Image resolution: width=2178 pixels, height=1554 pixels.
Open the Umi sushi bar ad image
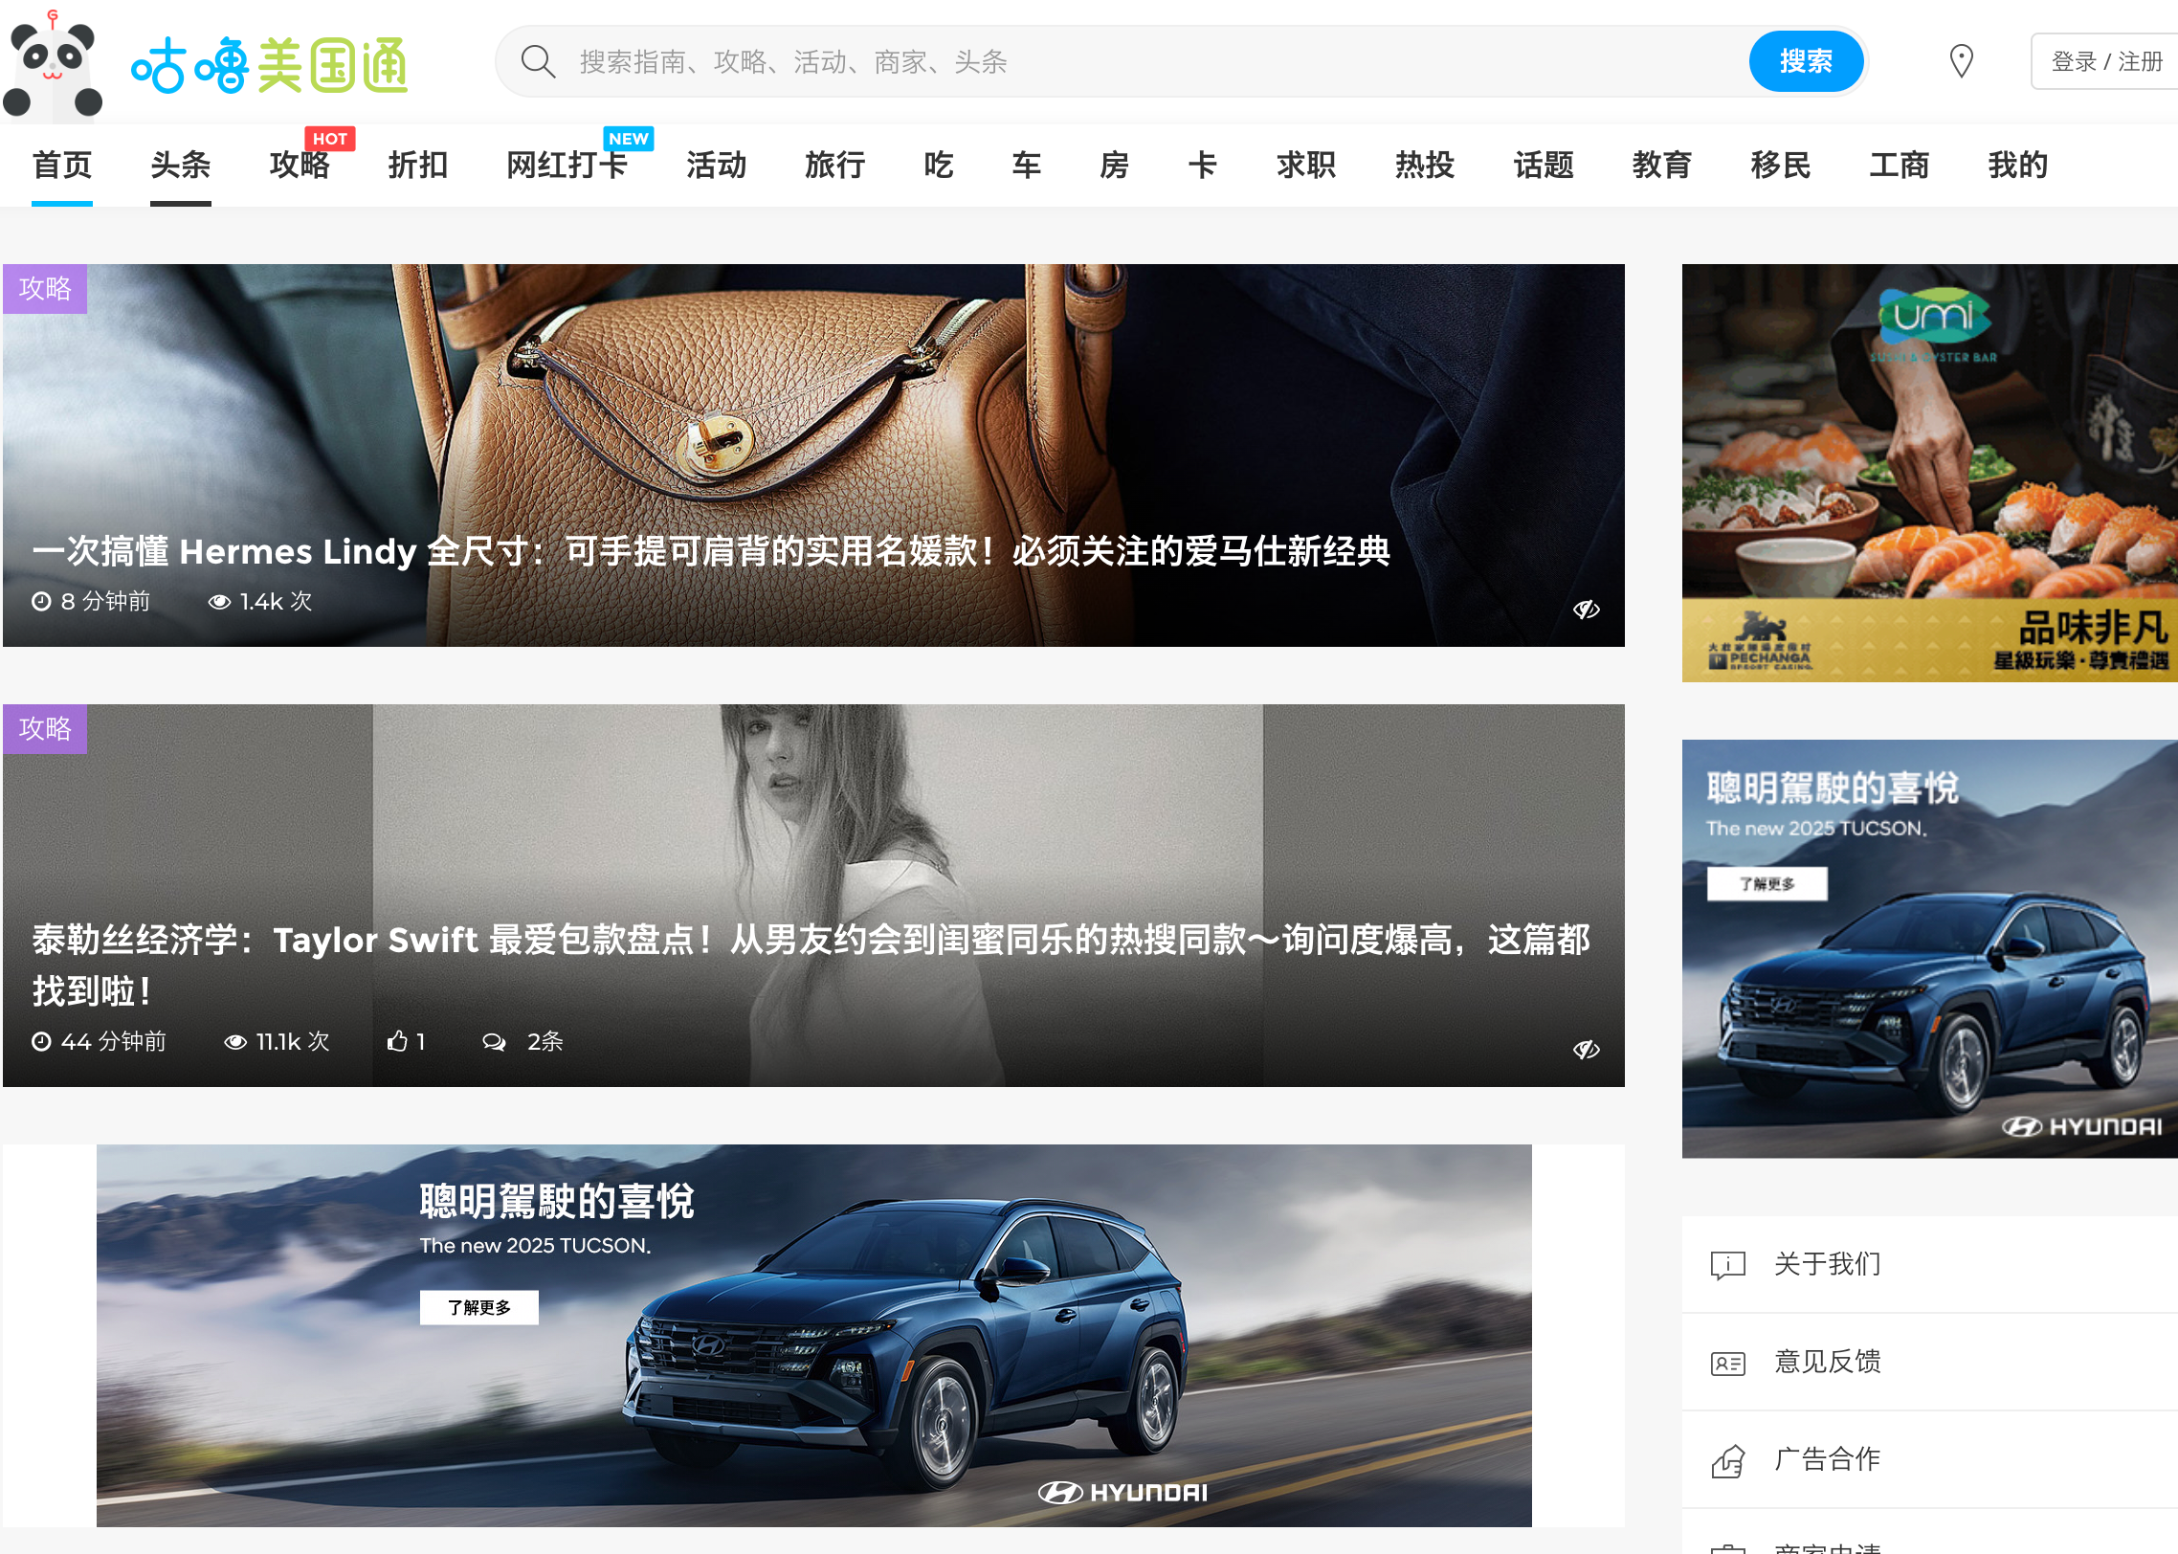click(x=1928, y=473)
